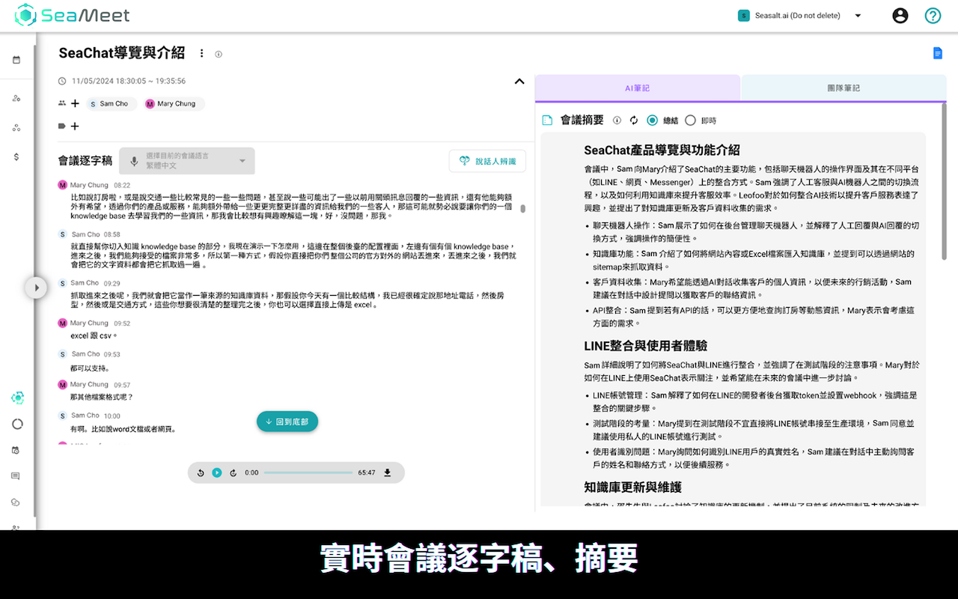Expand the sidebar with the round arrow button
The height and width of the screenshot is (599, 958).
point(36,288)
